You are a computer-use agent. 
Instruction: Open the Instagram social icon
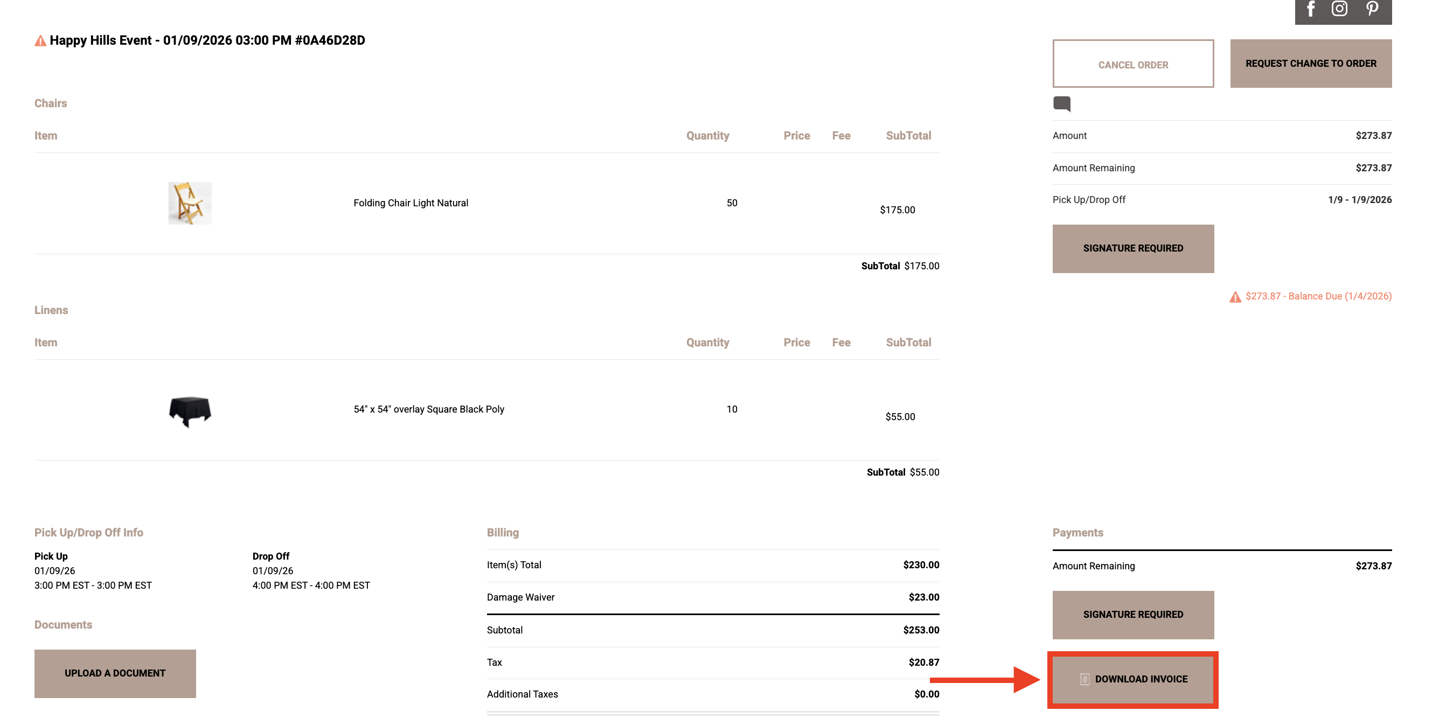coord(1339,9)
